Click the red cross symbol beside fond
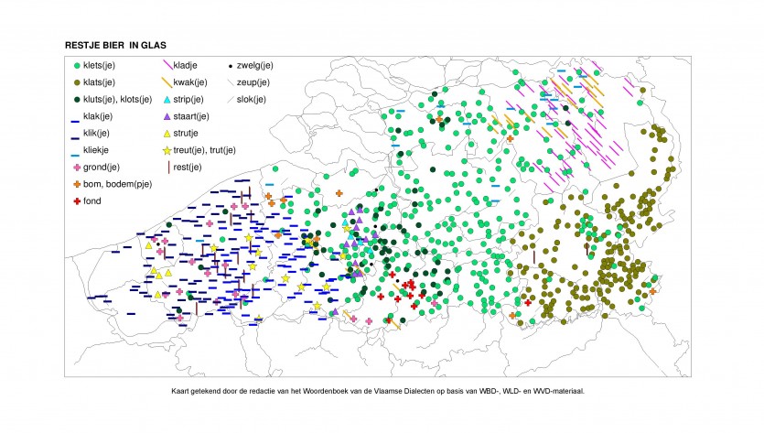764x433 pixels. point(77,200)
